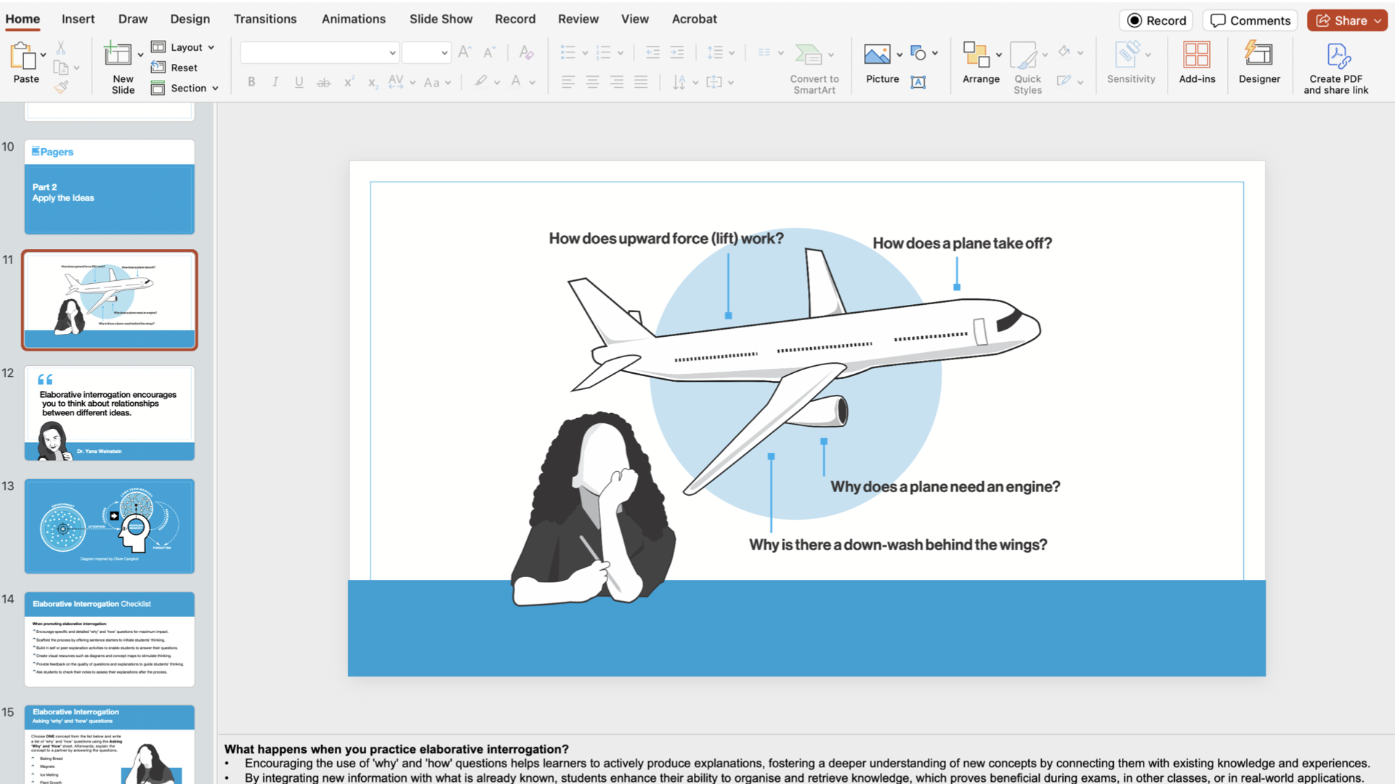The width and height of the screenshot is (1395, 784).
Task: Expand the Paste options arrow
Action: pos(44,55)
